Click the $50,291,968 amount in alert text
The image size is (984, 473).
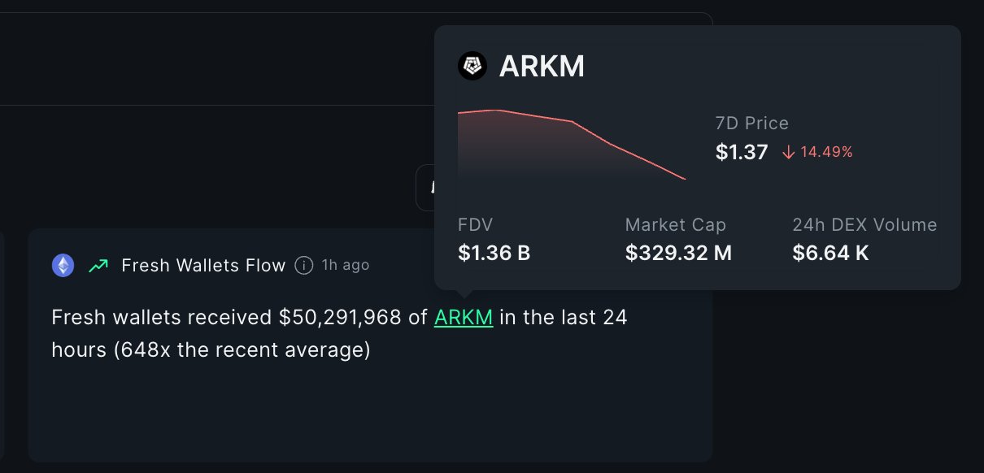[352, 317]
